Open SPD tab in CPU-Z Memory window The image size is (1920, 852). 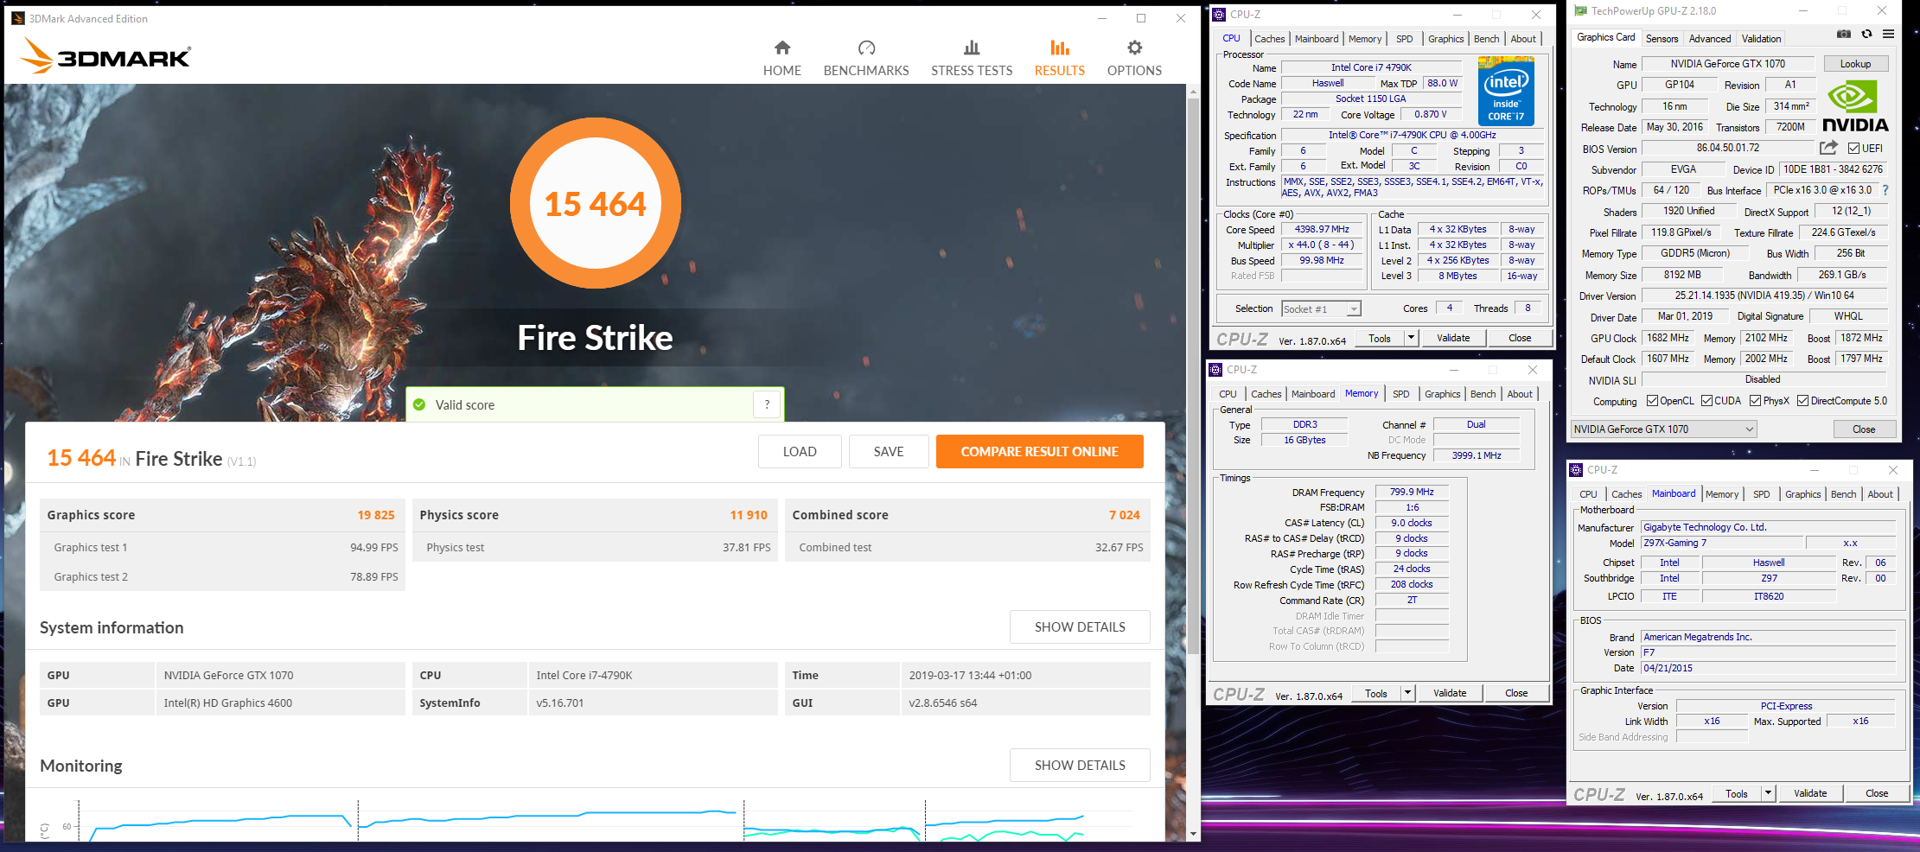(1400, 394)
